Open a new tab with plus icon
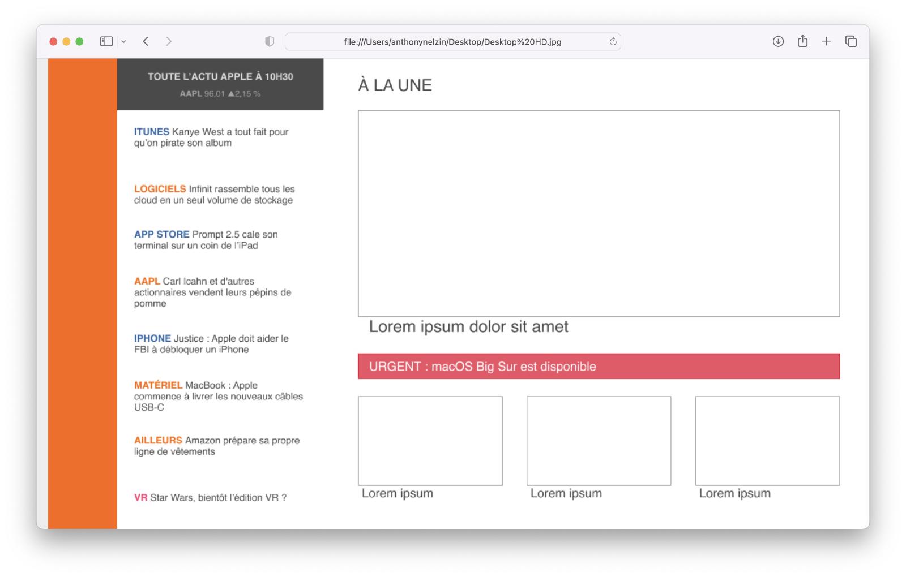 click(826, 41)
